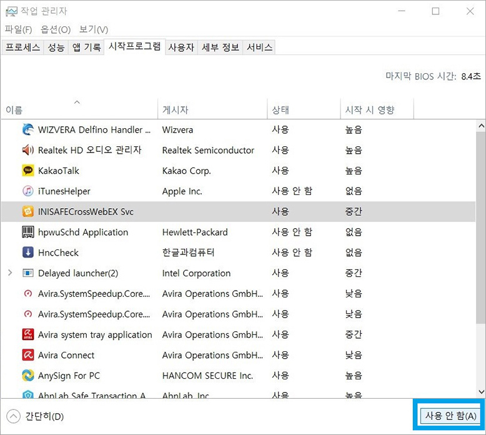
Task: Click the AnySign For PC icon
Action: pyautogui.click(x=28, y=375)
